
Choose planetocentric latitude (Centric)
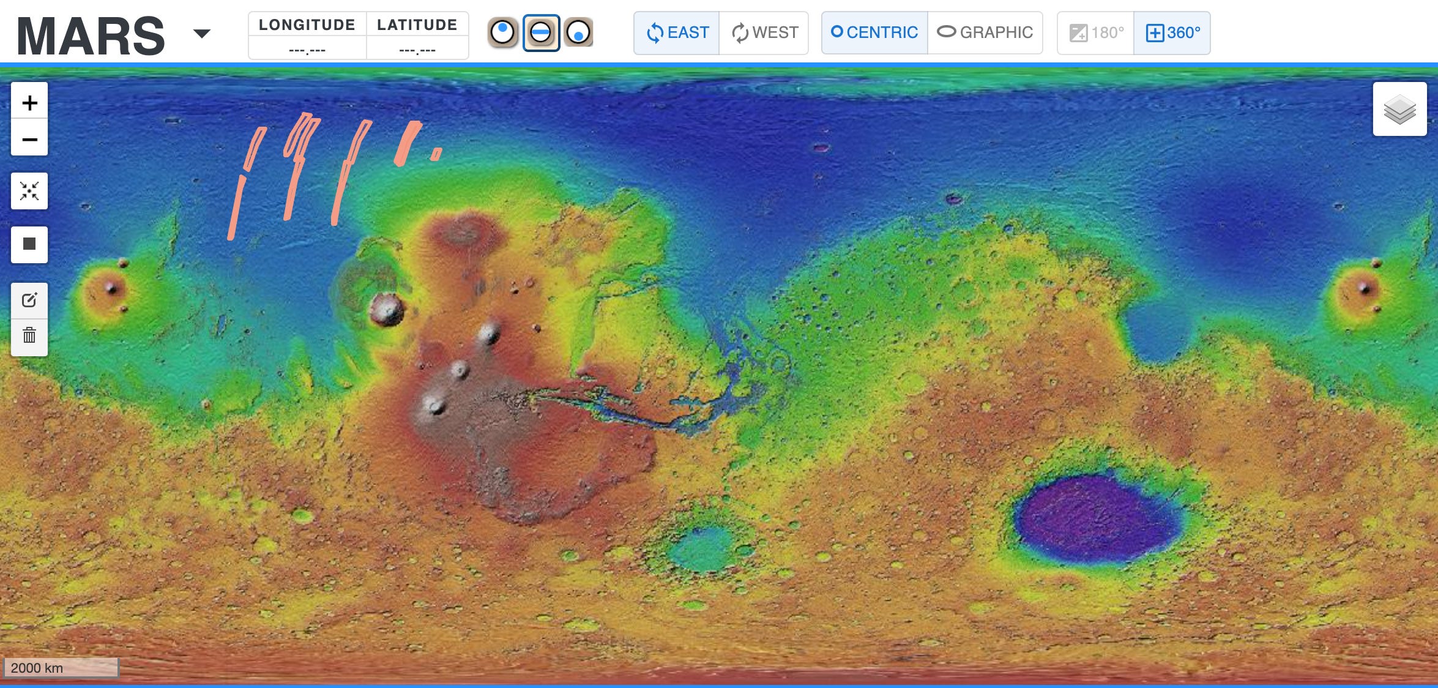pyautogui.click(x=874, y=32)
